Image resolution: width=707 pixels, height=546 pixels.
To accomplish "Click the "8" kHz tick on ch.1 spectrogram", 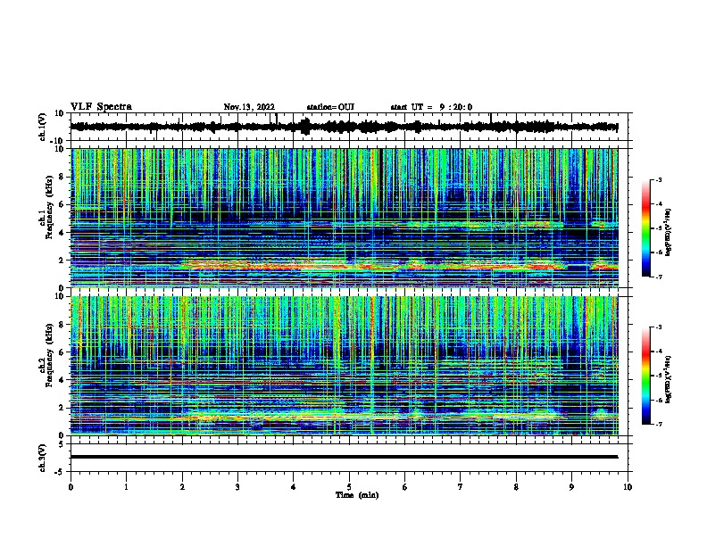I will click(62, 177).
